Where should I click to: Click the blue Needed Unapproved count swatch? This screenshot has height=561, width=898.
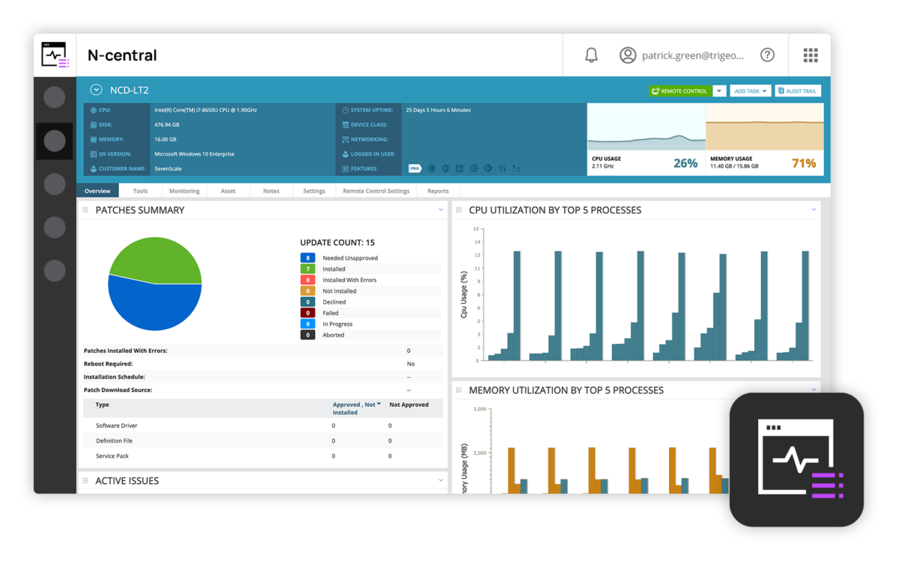[x=307, y=258]
